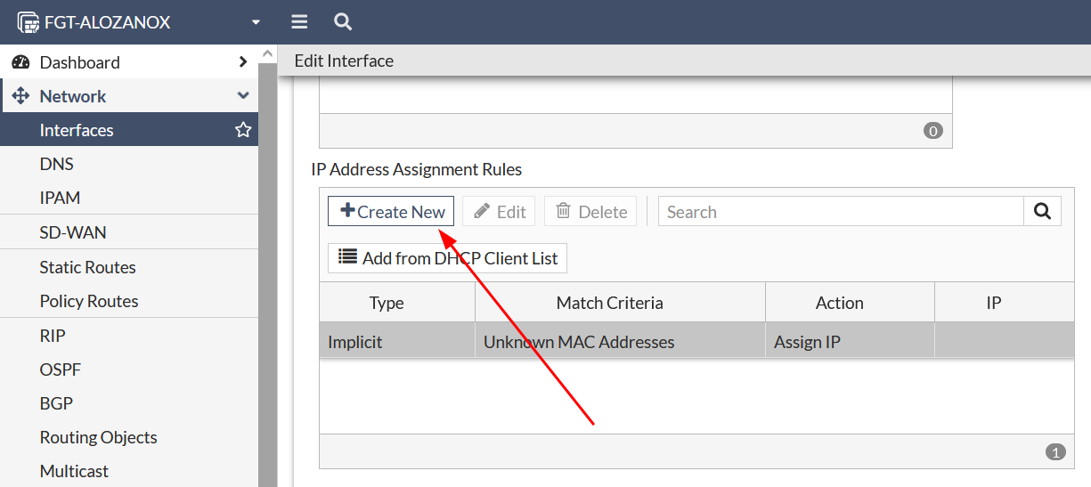The image size is (1091, 487).
Task: Click the Dashboard gauge icon
Action: 20,62
